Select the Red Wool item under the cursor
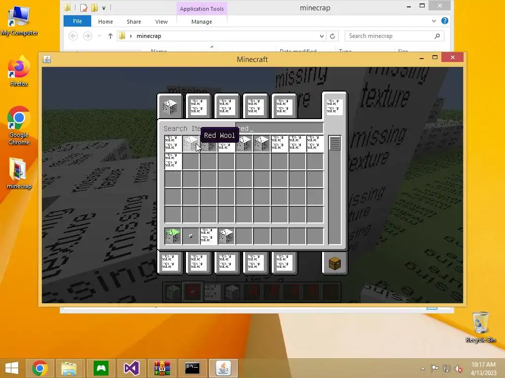 pyautogui.click(x=191, y=143)
